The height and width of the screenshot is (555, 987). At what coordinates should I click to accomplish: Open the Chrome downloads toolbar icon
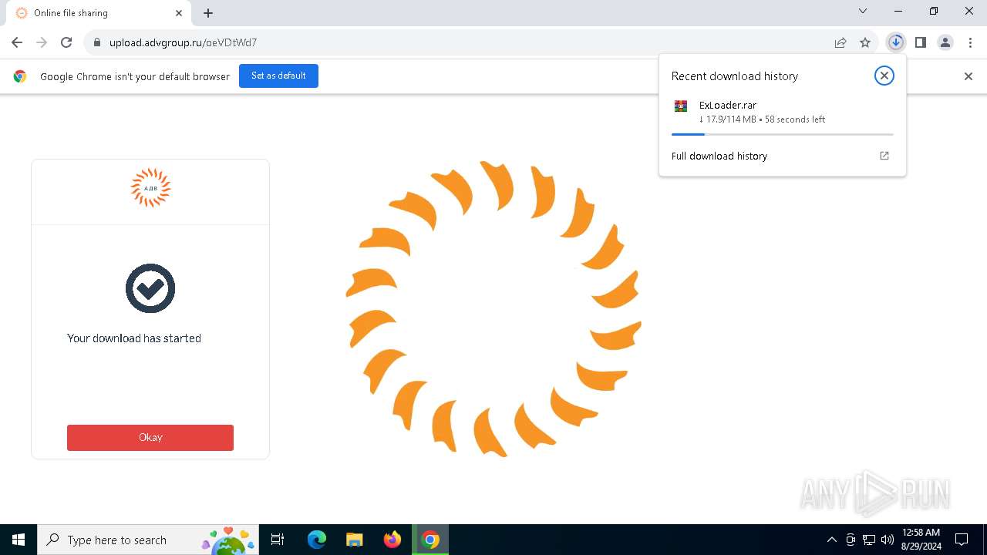pyautogui.click(x=895, y=42)
